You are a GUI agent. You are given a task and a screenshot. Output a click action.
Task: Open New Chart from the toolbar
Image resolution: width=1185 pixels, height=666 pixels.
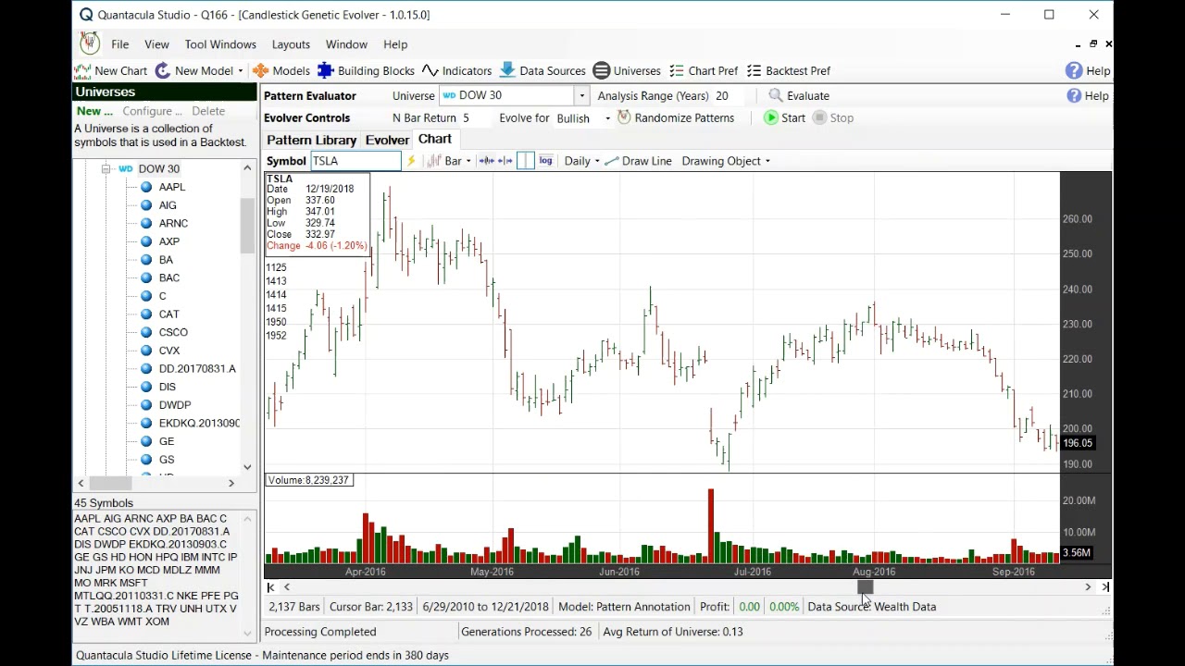tap(111, 70)
